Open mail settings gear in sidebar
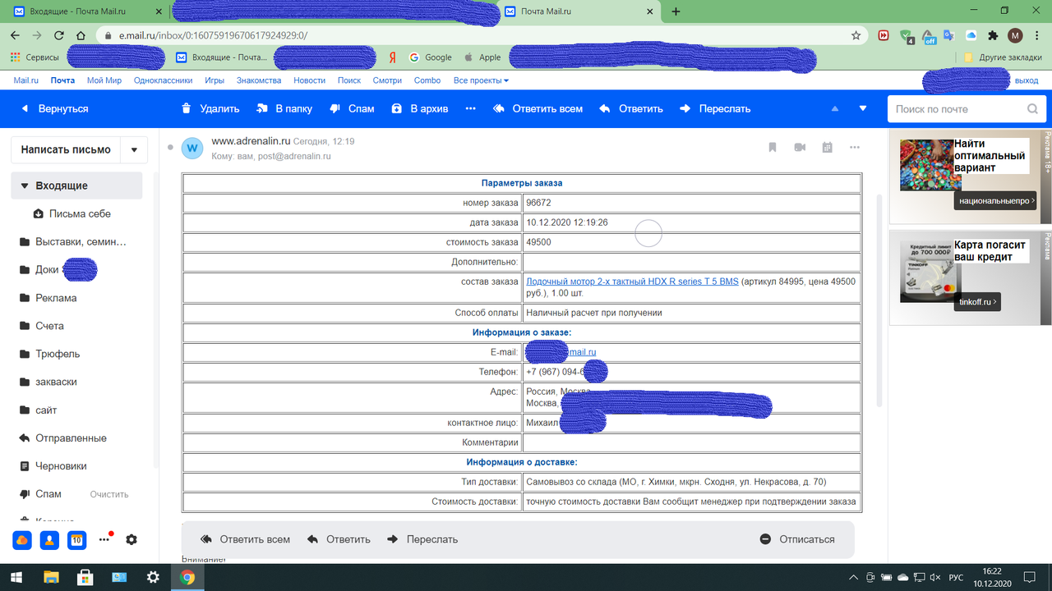The image size is (1052, 591). click(131, 540)
